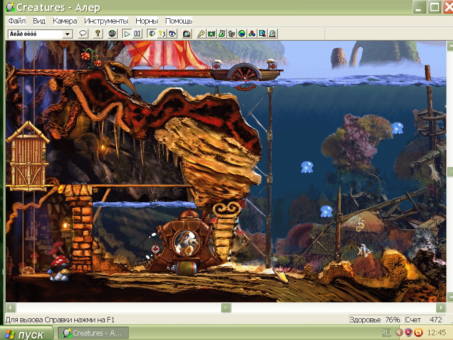Toggle the eye view icon
Screen dimensions: 453x340
(x=172, y=34)
